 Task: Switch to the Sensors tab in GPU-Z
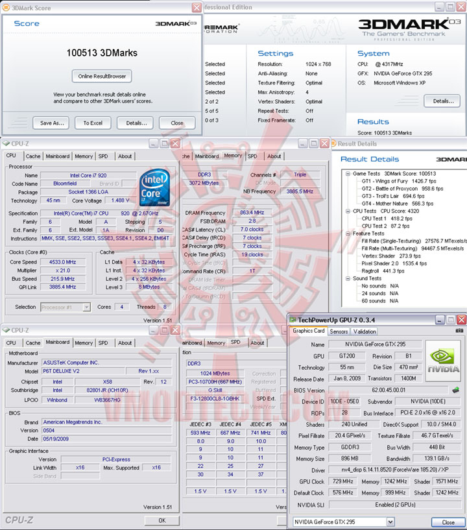[x=339, y=331]
